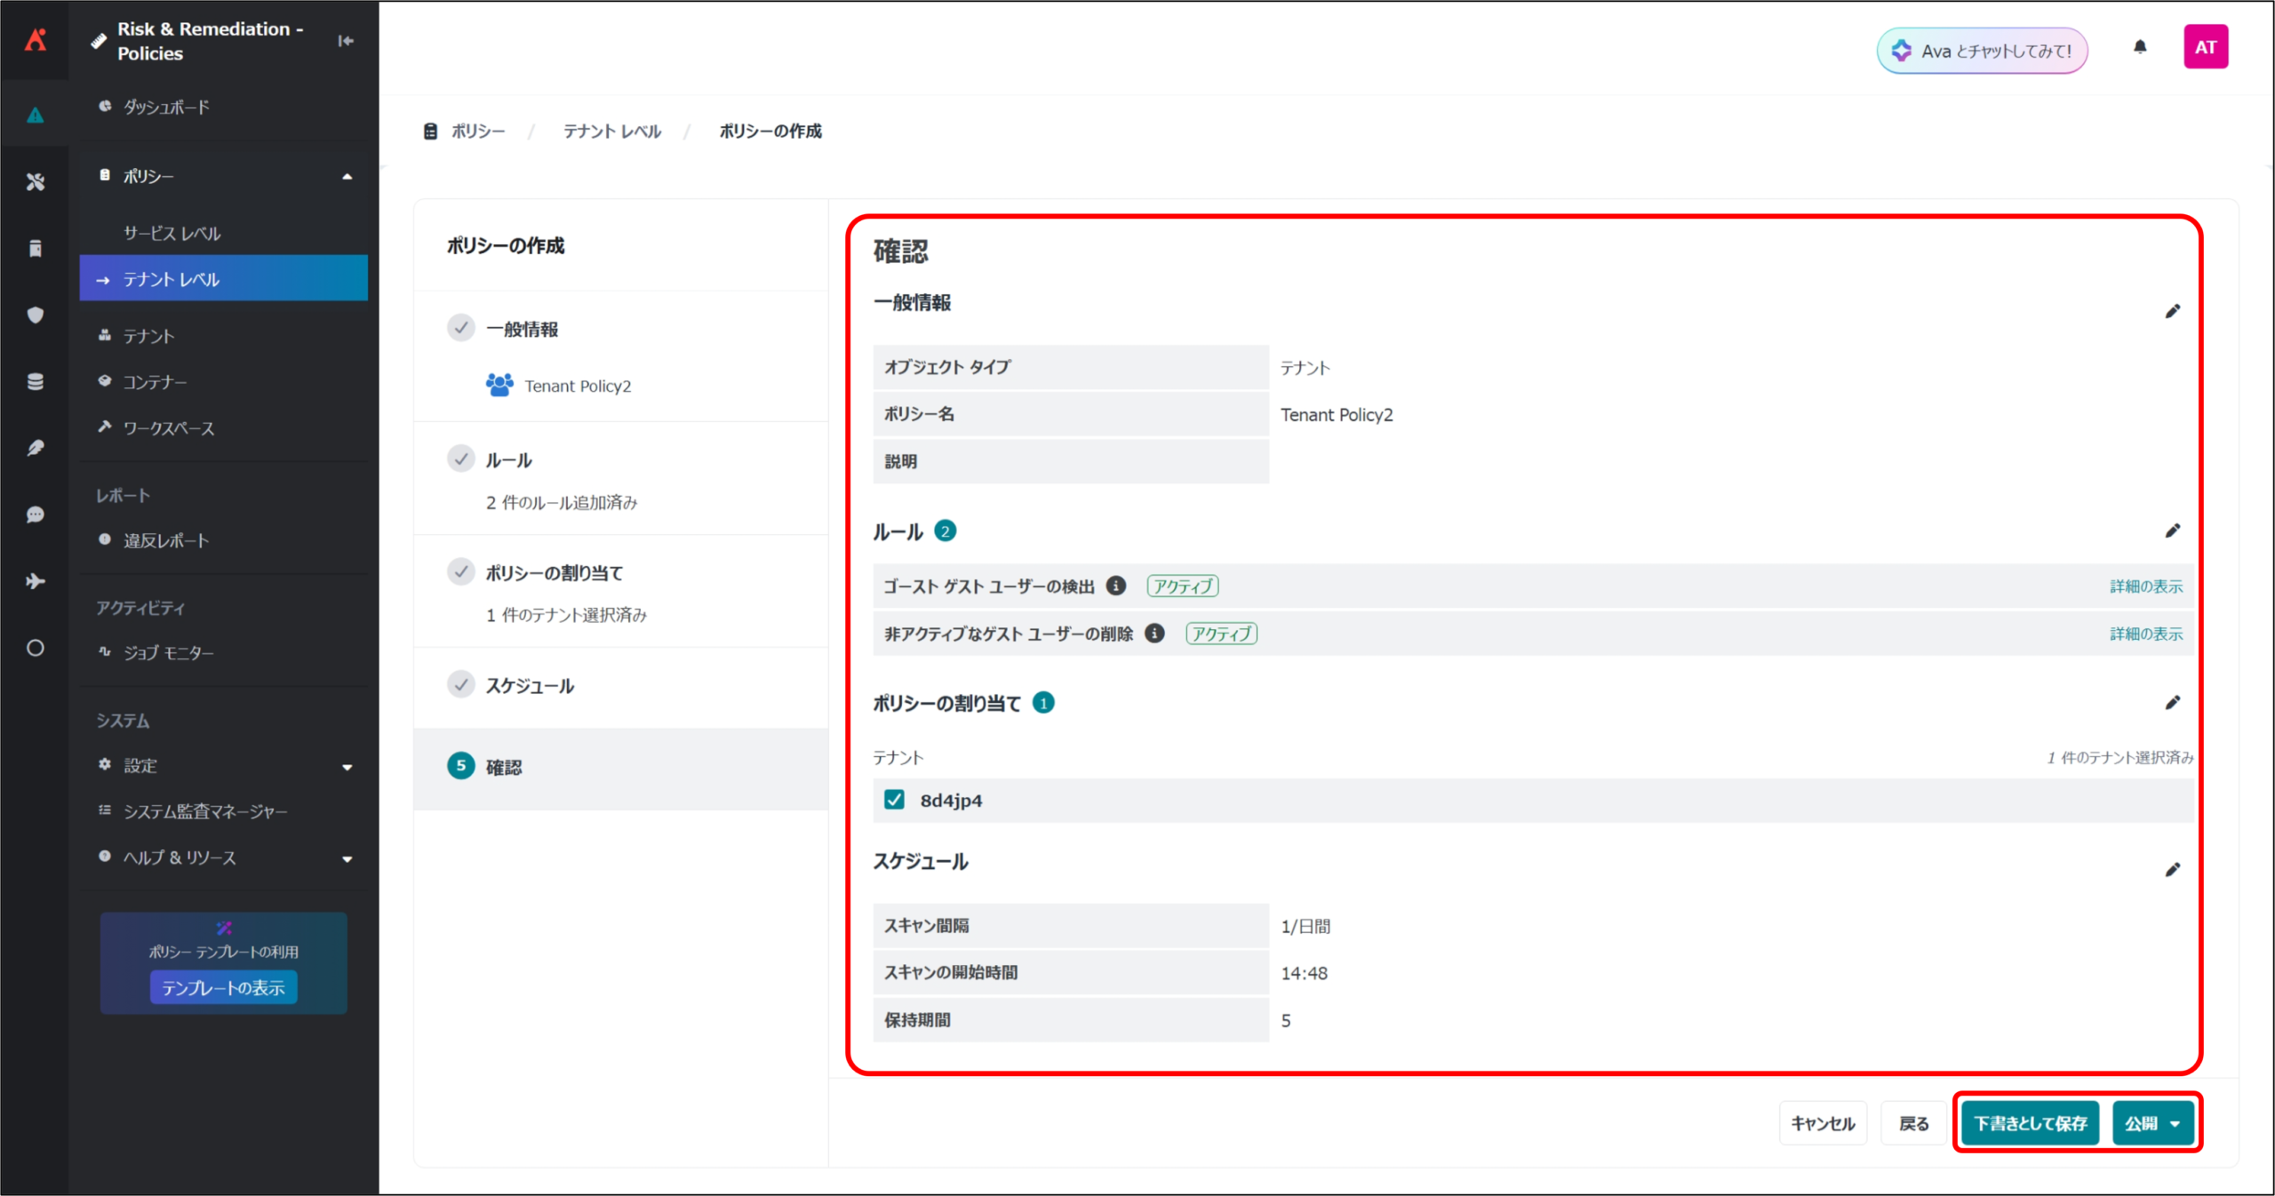Viewport: 2275px width, 1196px height.
Task: Go to the ルール wizard step
Action: pyautogui.click(x=508, y=460)
